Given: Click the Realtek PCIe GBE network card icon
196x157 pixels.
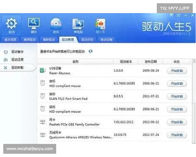Looking at the screenshot, I should [x=42, y=122].
